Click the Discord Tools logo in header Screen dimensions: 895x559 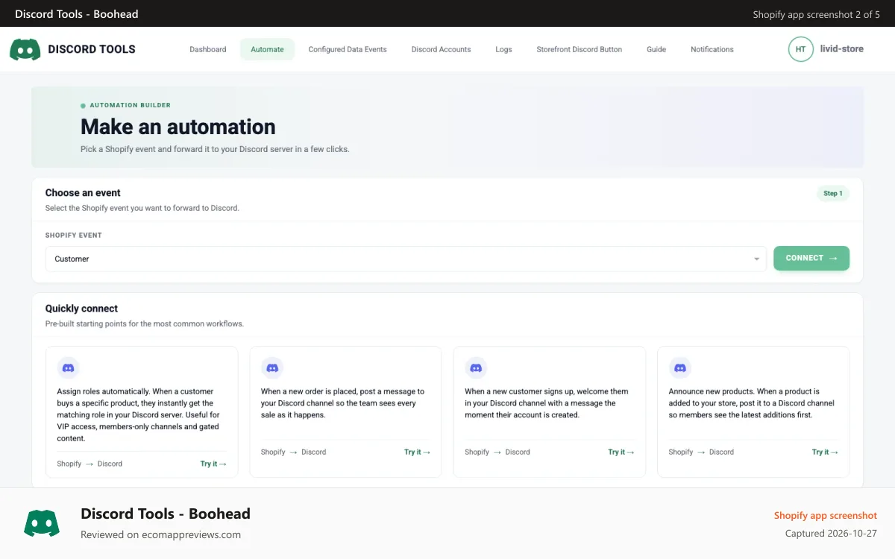pyautogui.click(x=25, y=49)
